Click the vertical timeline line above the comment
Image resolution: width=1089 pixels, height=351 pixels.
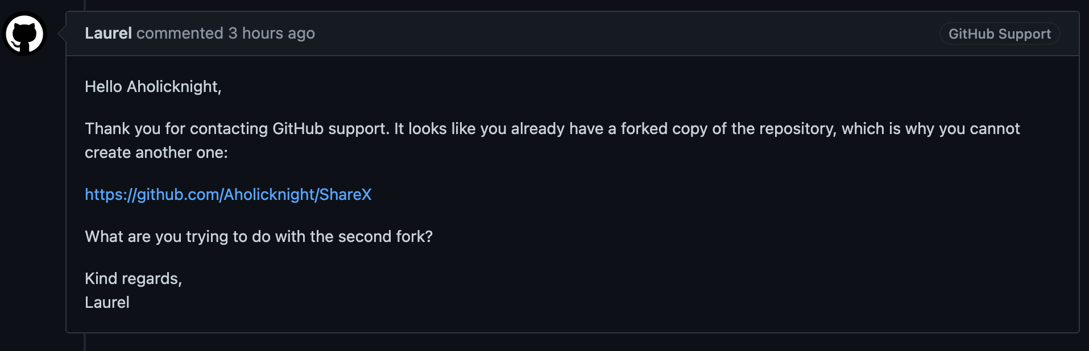coord(85,5)
